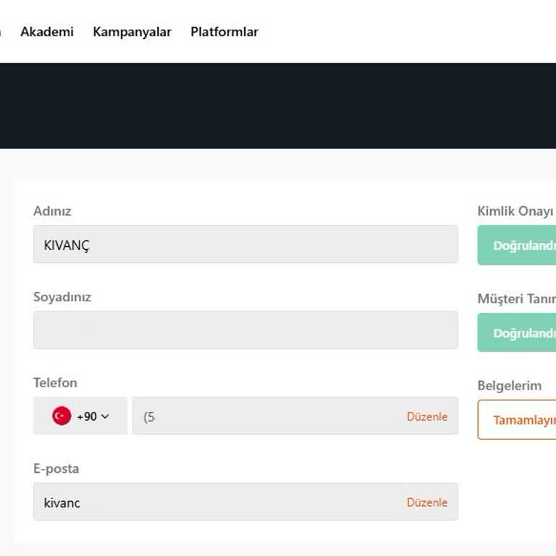This screenshot has width=556, height=556.
Task: Open the +90 country code dropdown
Action: click(x=80, y=416)
